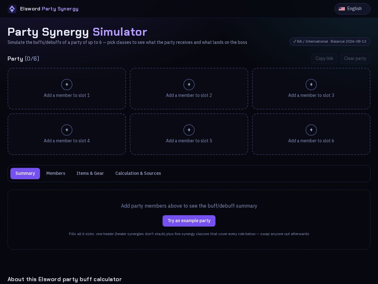Click 'Add a member to slot 5' text
This screenshot has height=284, width=378.
click(189, 141)
